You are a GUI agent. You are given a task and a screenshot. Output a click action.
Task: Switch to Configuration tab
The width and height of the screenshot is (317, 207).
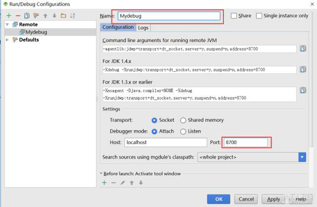click(x=118, y=27)
